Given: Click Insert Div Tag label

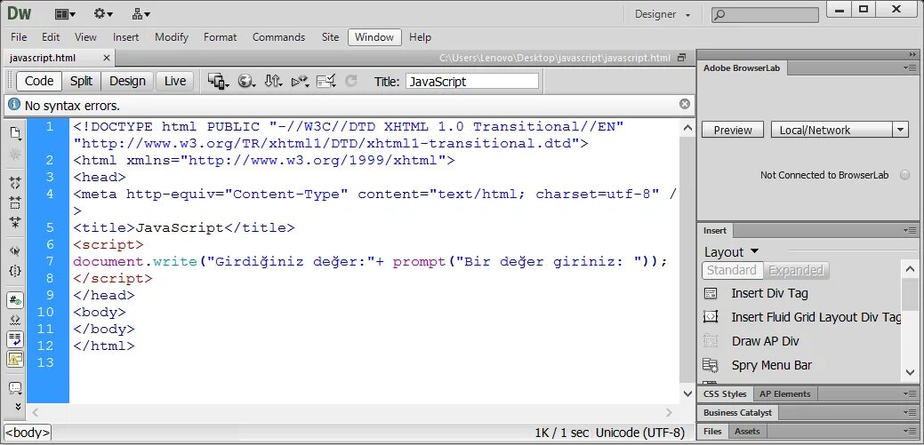Looking at the screenshot, I should coord(769,293).
